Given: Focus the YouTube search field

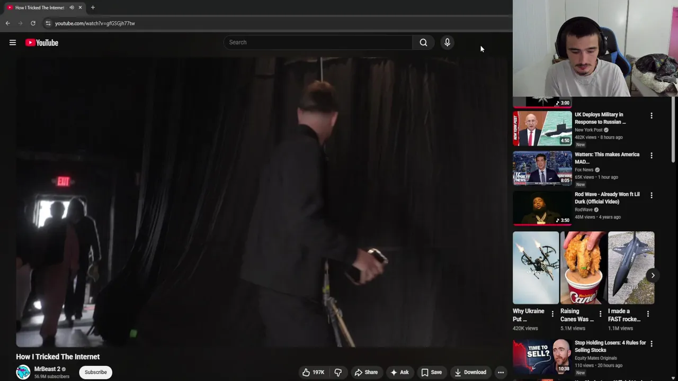Looking at the screenshot, I should pyautogui.click(x=318, y=42).
